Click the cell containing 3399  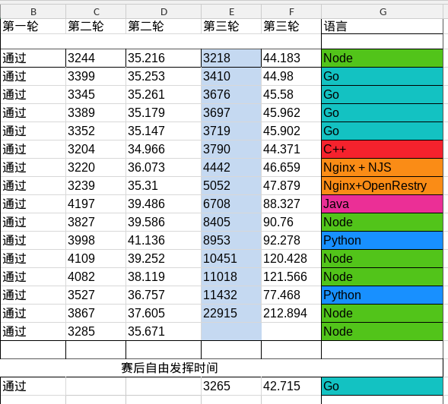[x=96, y=77]
